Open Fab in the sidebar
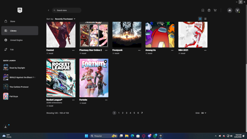The height and width of the screenshot is (139, 247). [x=20, y=49]
